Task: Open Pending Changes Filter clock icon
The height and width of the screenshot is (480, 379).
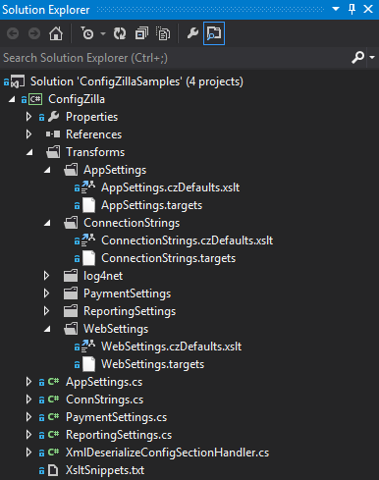Action: (x=87, y=33)
